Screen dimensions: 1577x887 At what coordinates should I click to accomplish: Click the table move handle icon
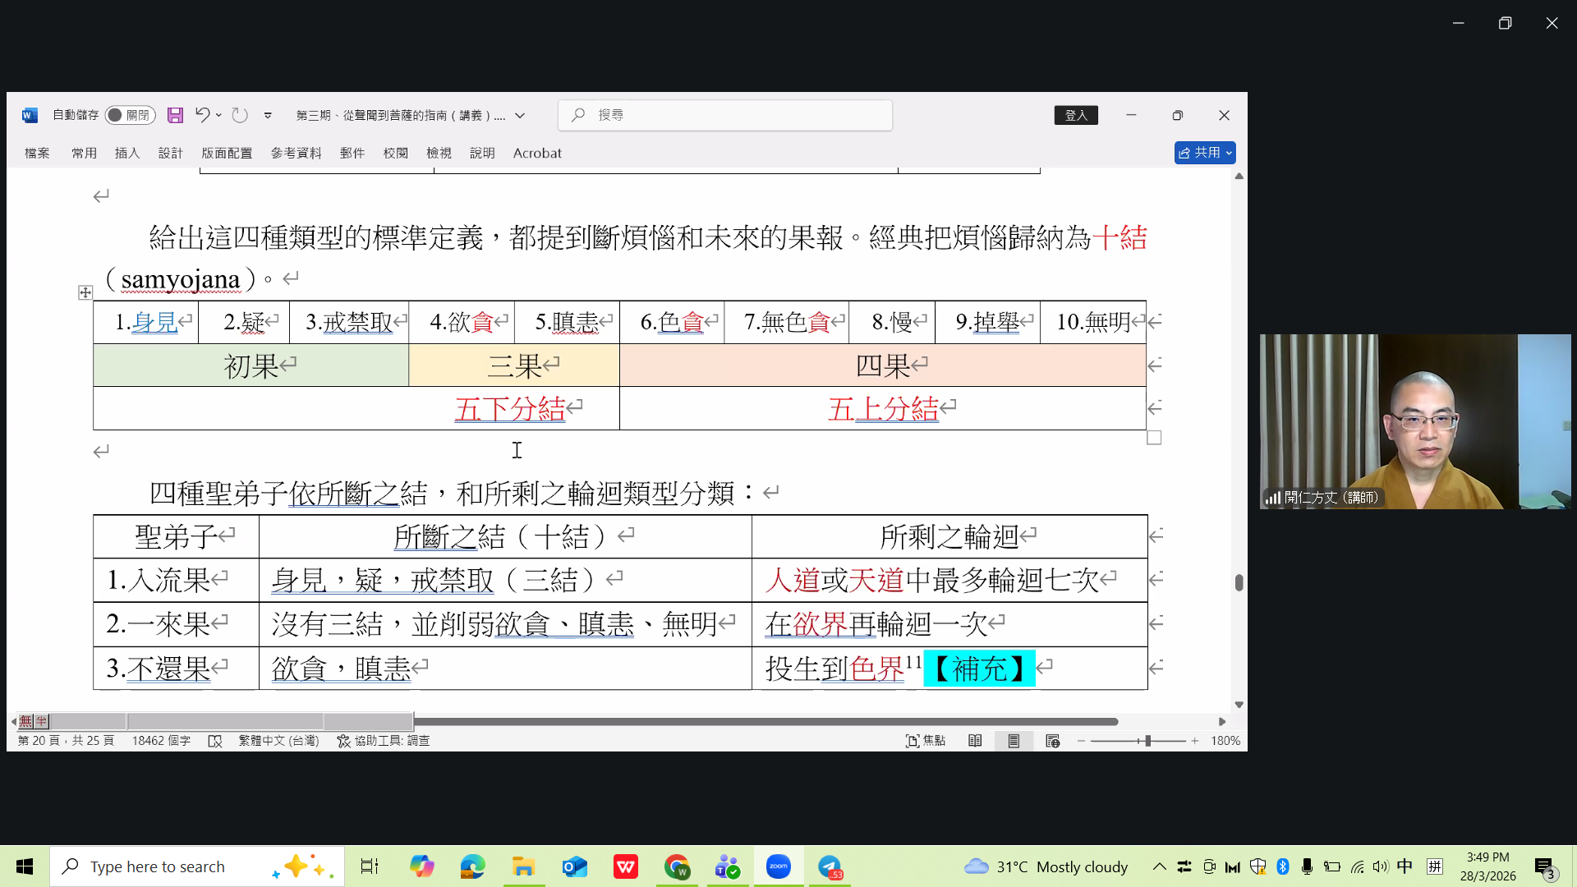(x=85, y=292)
